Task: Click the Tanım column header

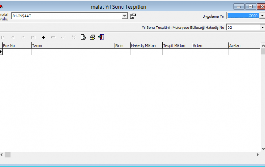Action: coord(73,45)
